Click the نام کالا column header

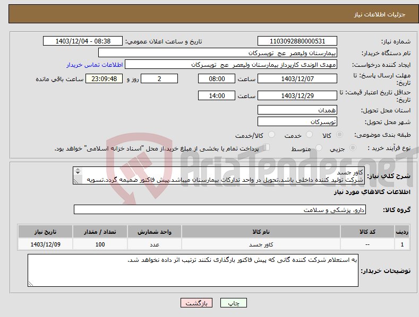click(261, 232)
